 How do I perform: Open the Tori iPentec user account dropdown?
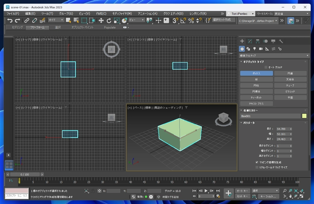(x=240, y=14)
